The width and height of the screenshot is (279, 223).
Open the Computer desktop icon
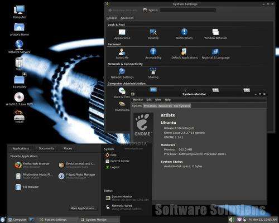click(x=19, y=12)
